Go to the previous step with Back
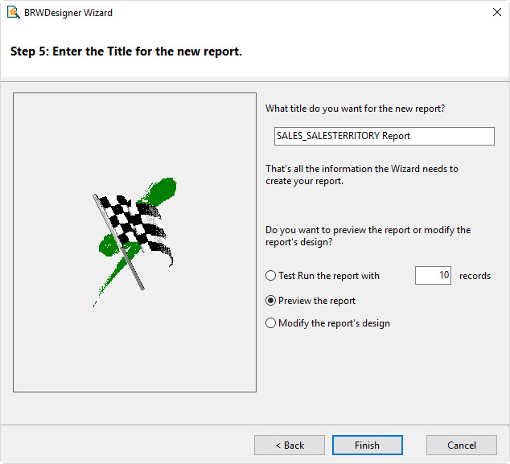 [x=290, y=446]
